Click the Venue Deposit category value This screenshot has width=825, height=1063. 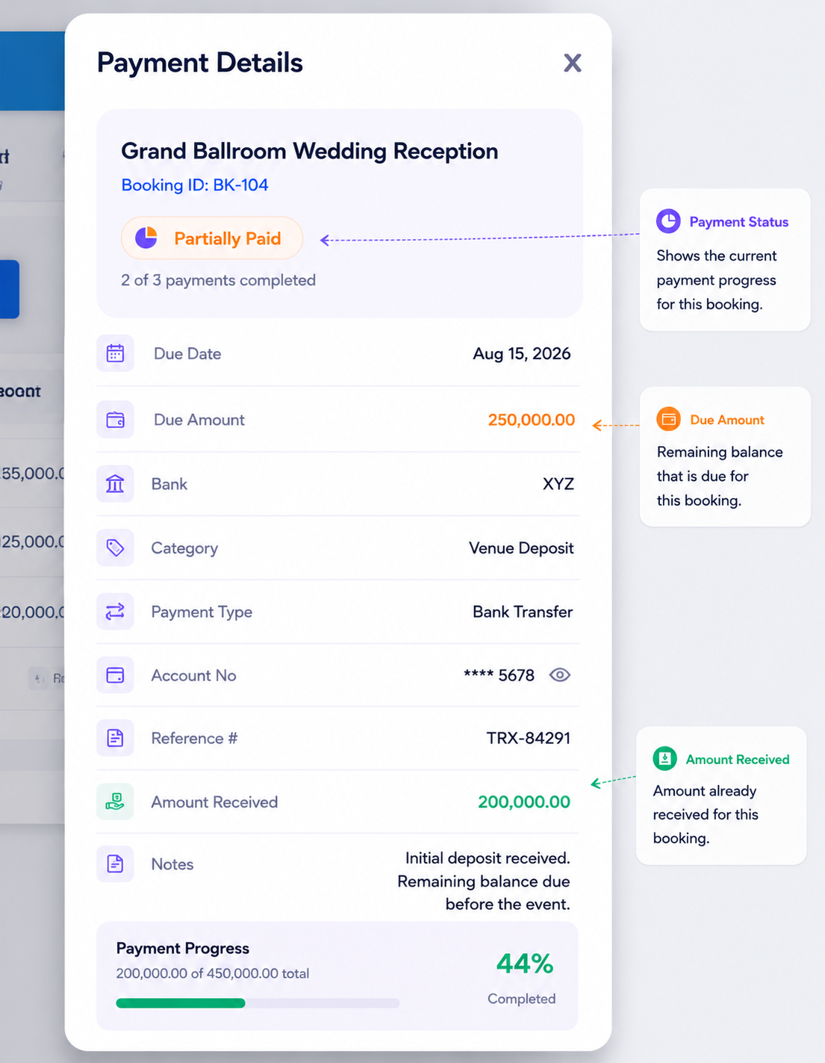tap(521, 548)
